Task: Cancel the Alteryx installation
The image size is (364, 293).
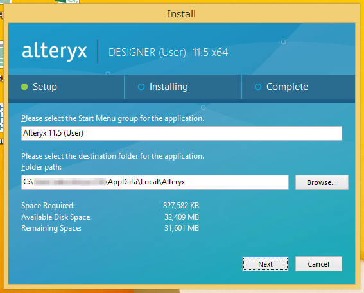Action: coord(318,263)
